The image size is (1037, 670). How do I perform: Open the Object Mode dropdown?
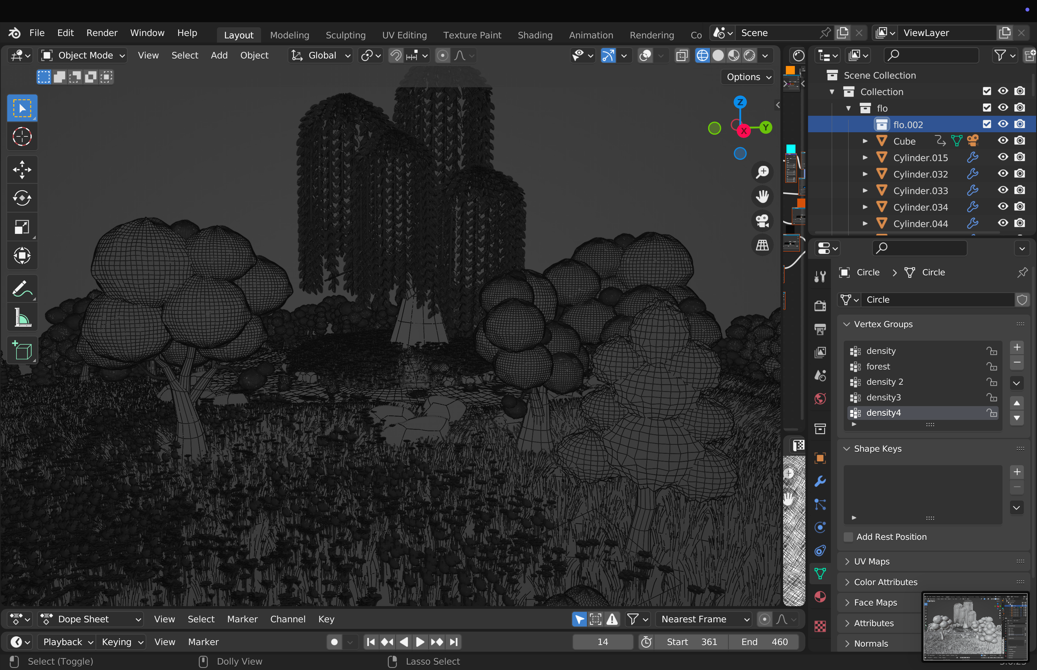coord(83,55)
